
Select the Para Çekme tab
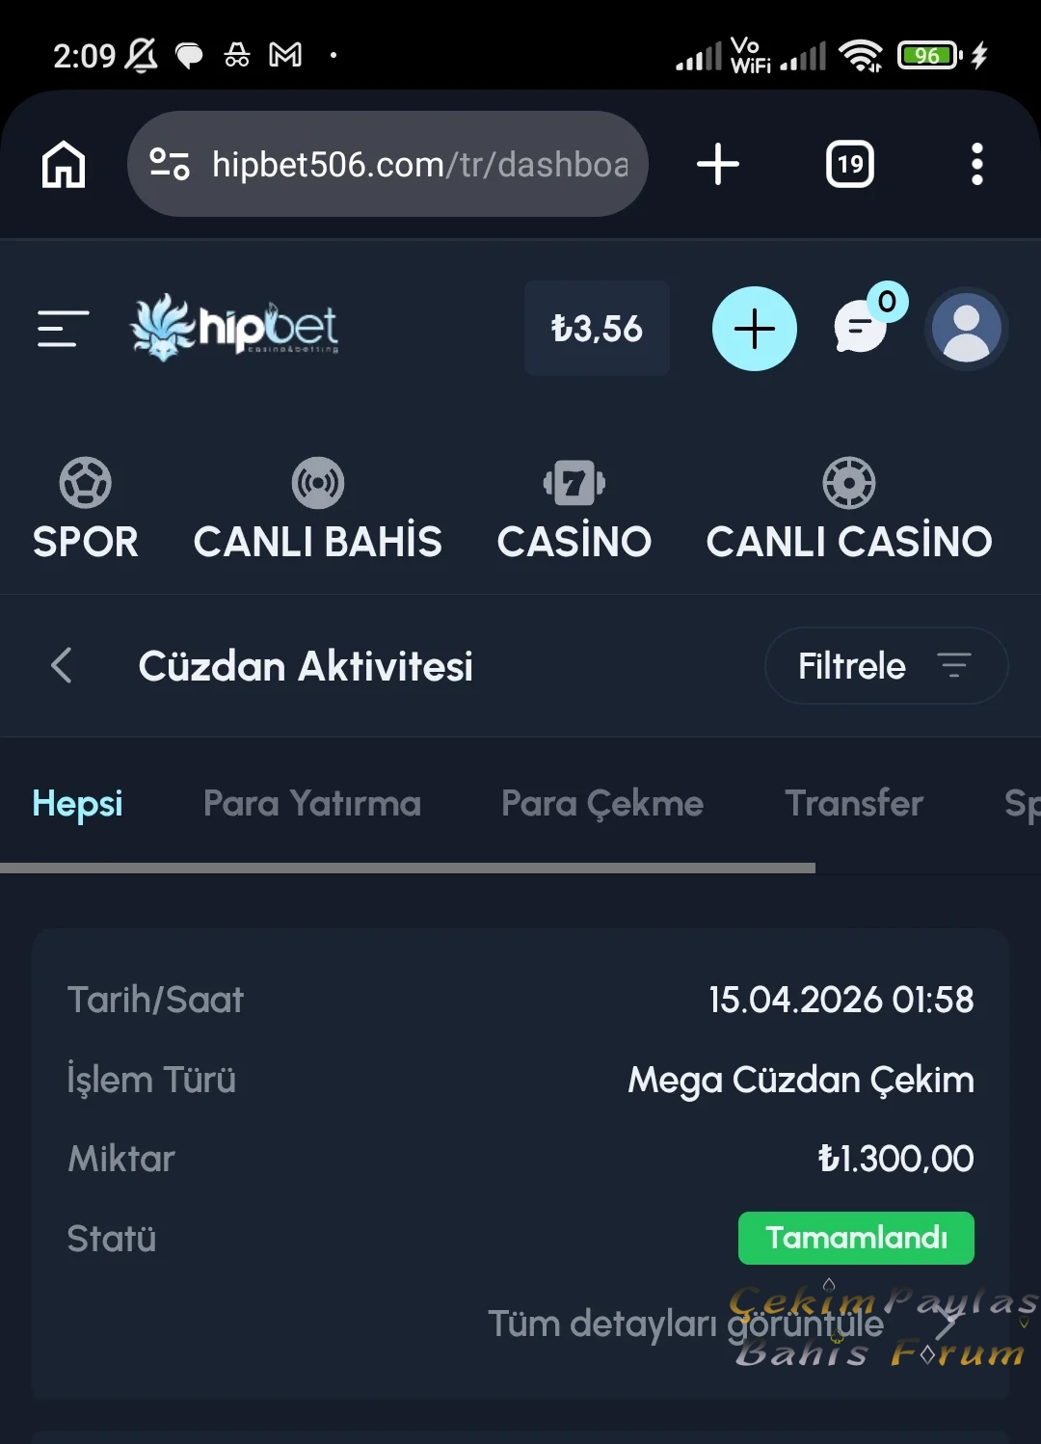(602, 803)
